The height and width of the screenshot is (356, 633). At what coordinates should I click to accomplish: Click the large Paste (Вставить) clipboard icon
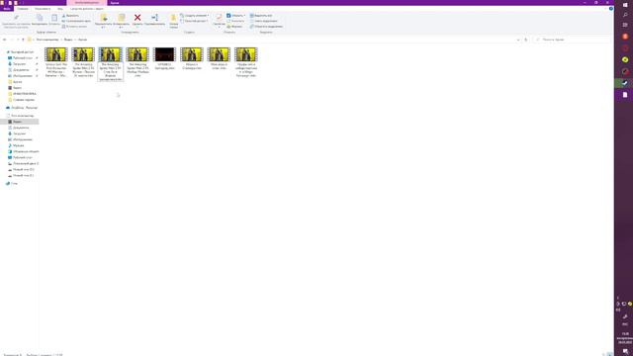coord(54,18)
